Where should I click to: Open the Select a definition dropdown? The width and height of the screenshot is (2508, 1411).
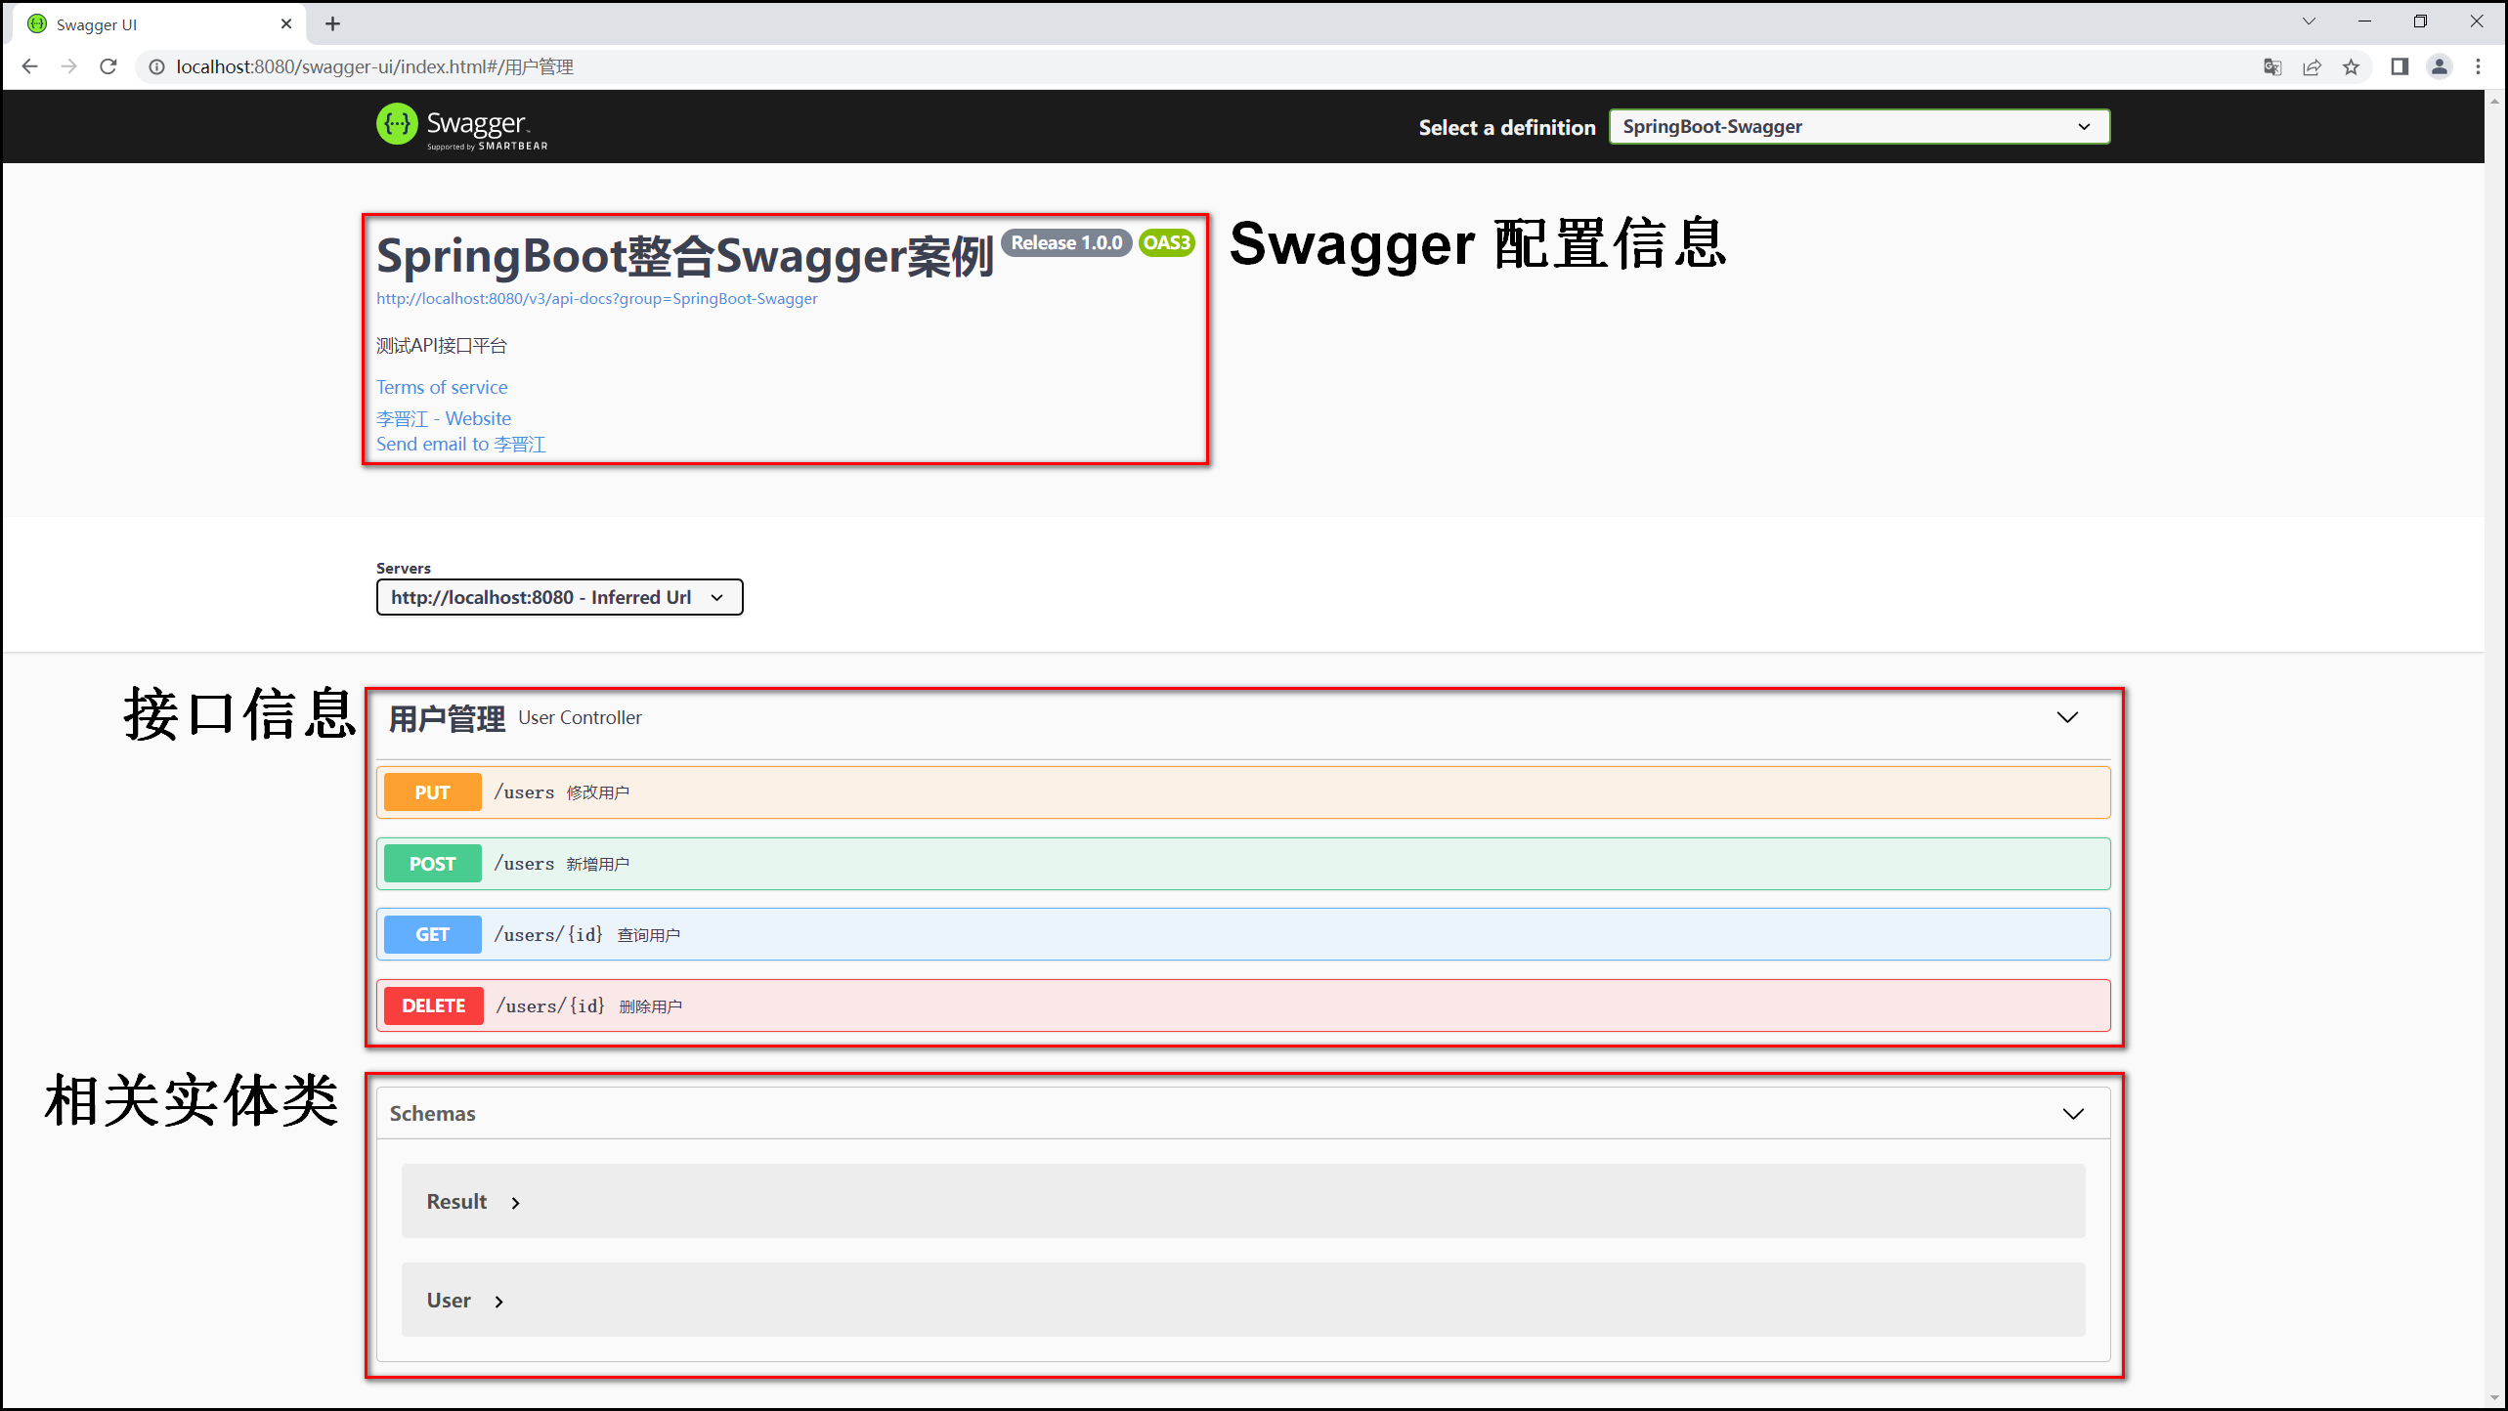pyautogui.click(x=1859, y=126)
